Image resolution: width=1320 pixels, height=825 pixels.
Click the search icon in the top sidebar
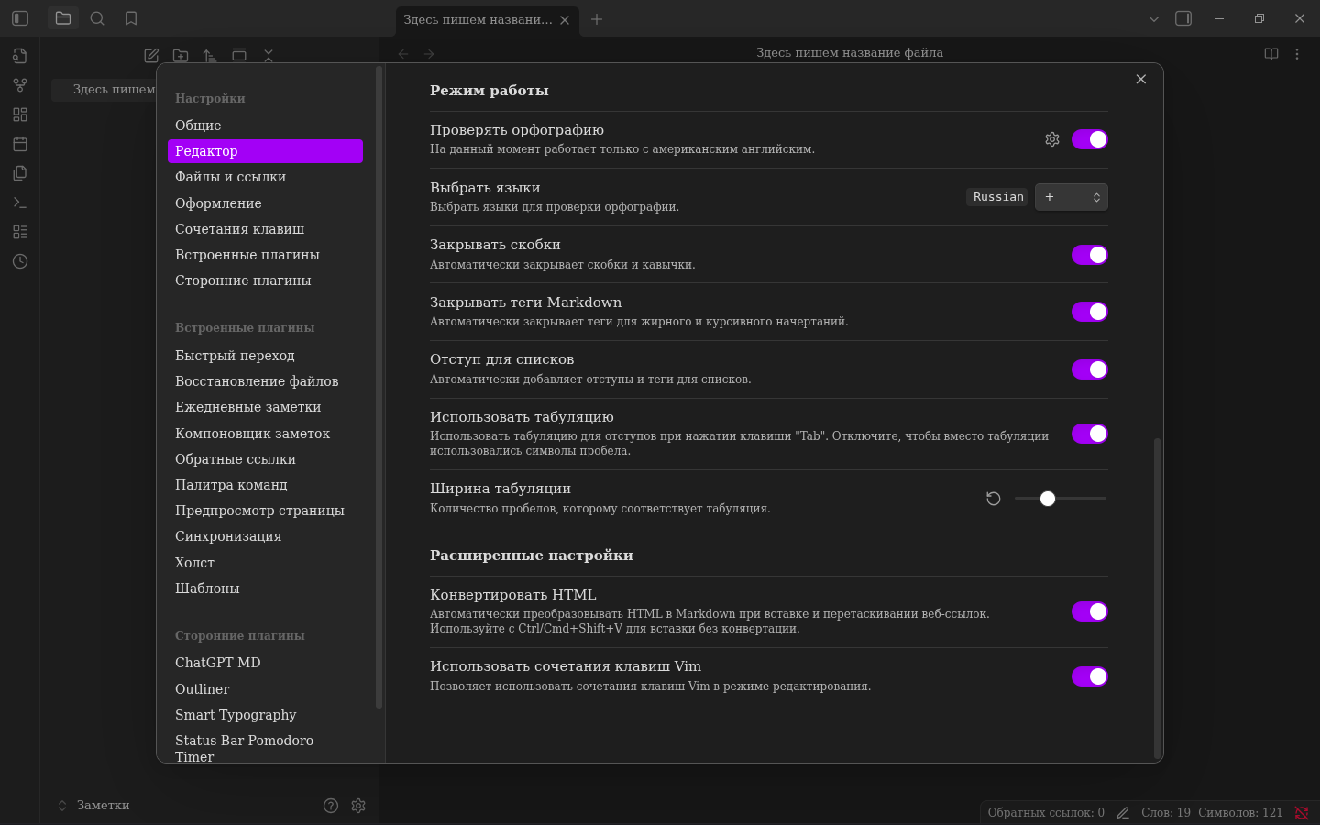(x=97, y=18)
